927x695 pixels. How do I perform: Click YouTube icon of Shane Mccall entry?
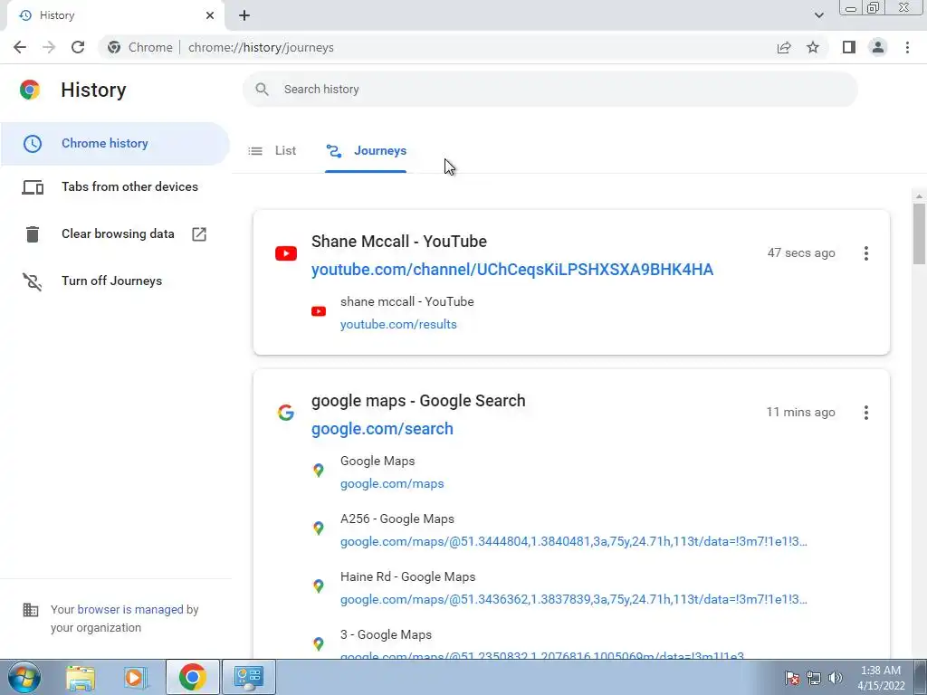coord(286,253)
